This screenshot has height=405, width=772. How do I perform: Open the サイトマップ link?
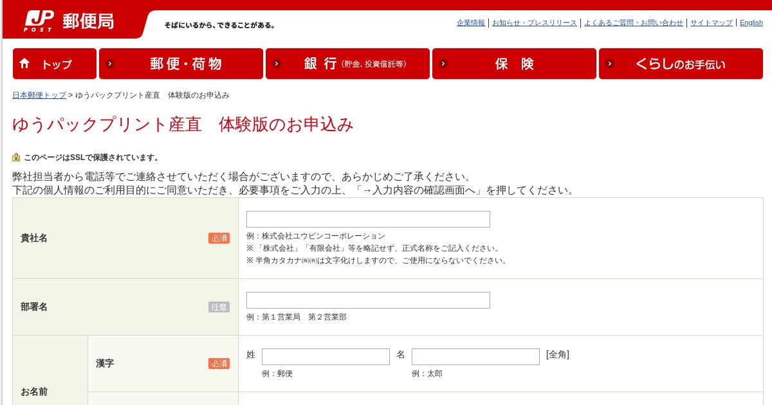(x=712, y=22)
